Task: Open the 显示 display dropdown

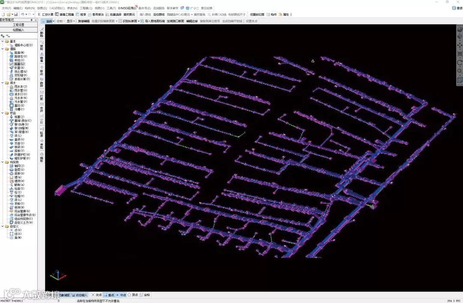Action: tap(70, 21)
